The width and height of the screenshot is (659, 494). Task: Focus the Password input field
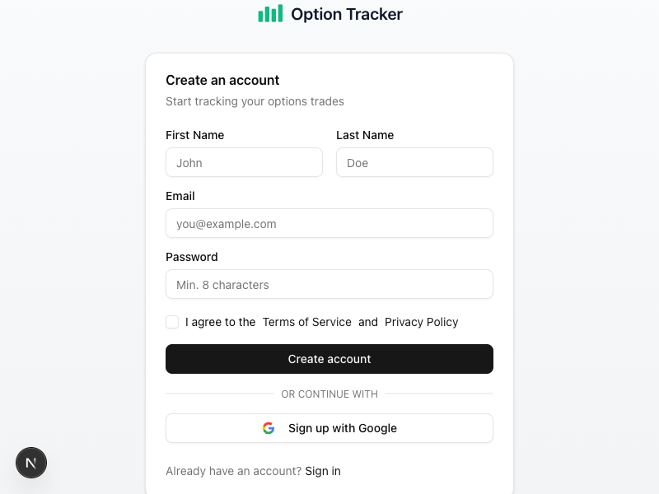tap(329, 284)
